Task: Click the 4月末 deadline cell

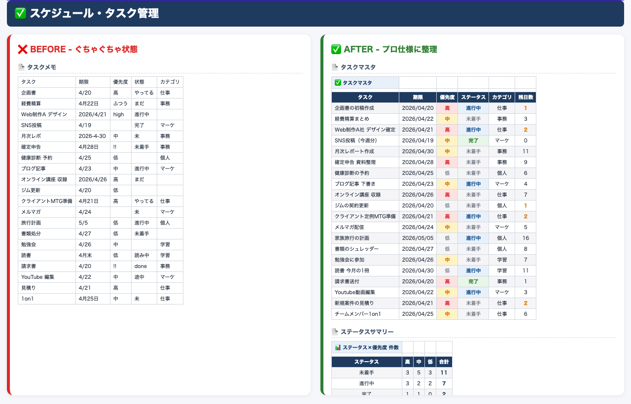Action: click(x=93, y=256)
